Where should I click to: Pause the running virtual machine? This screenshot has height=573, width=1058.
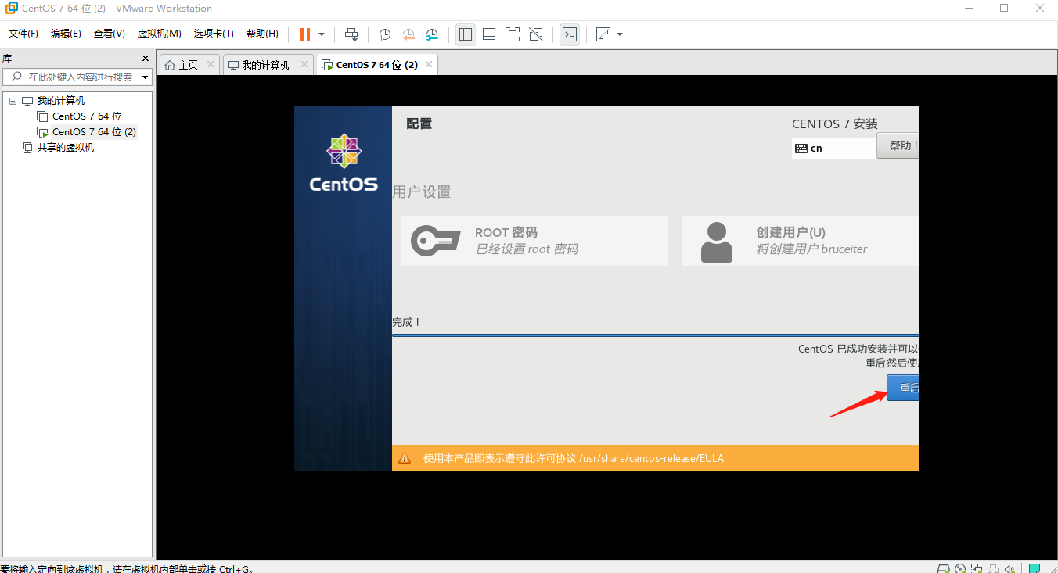click(x=304, y=34)
